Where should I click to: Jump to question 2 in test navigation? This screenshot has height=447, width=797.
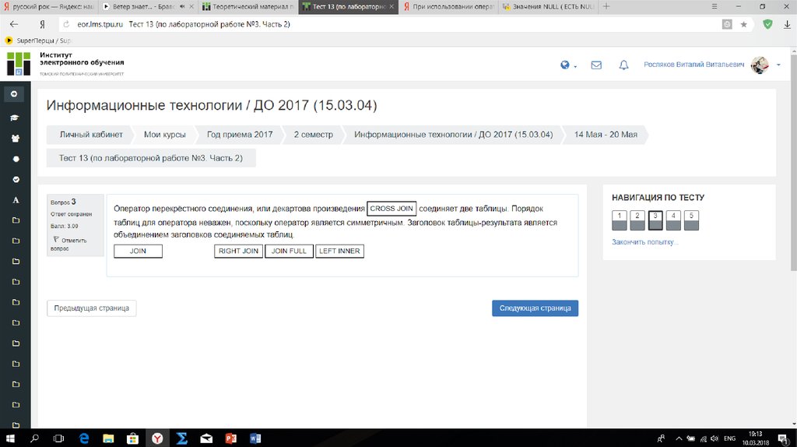(637, 220)
